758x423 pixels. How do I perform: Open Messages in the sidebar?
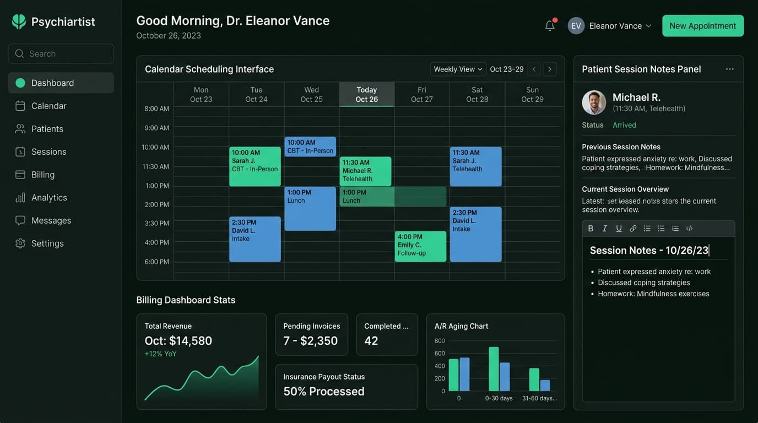pyautogui.click(x=61, y=220)
